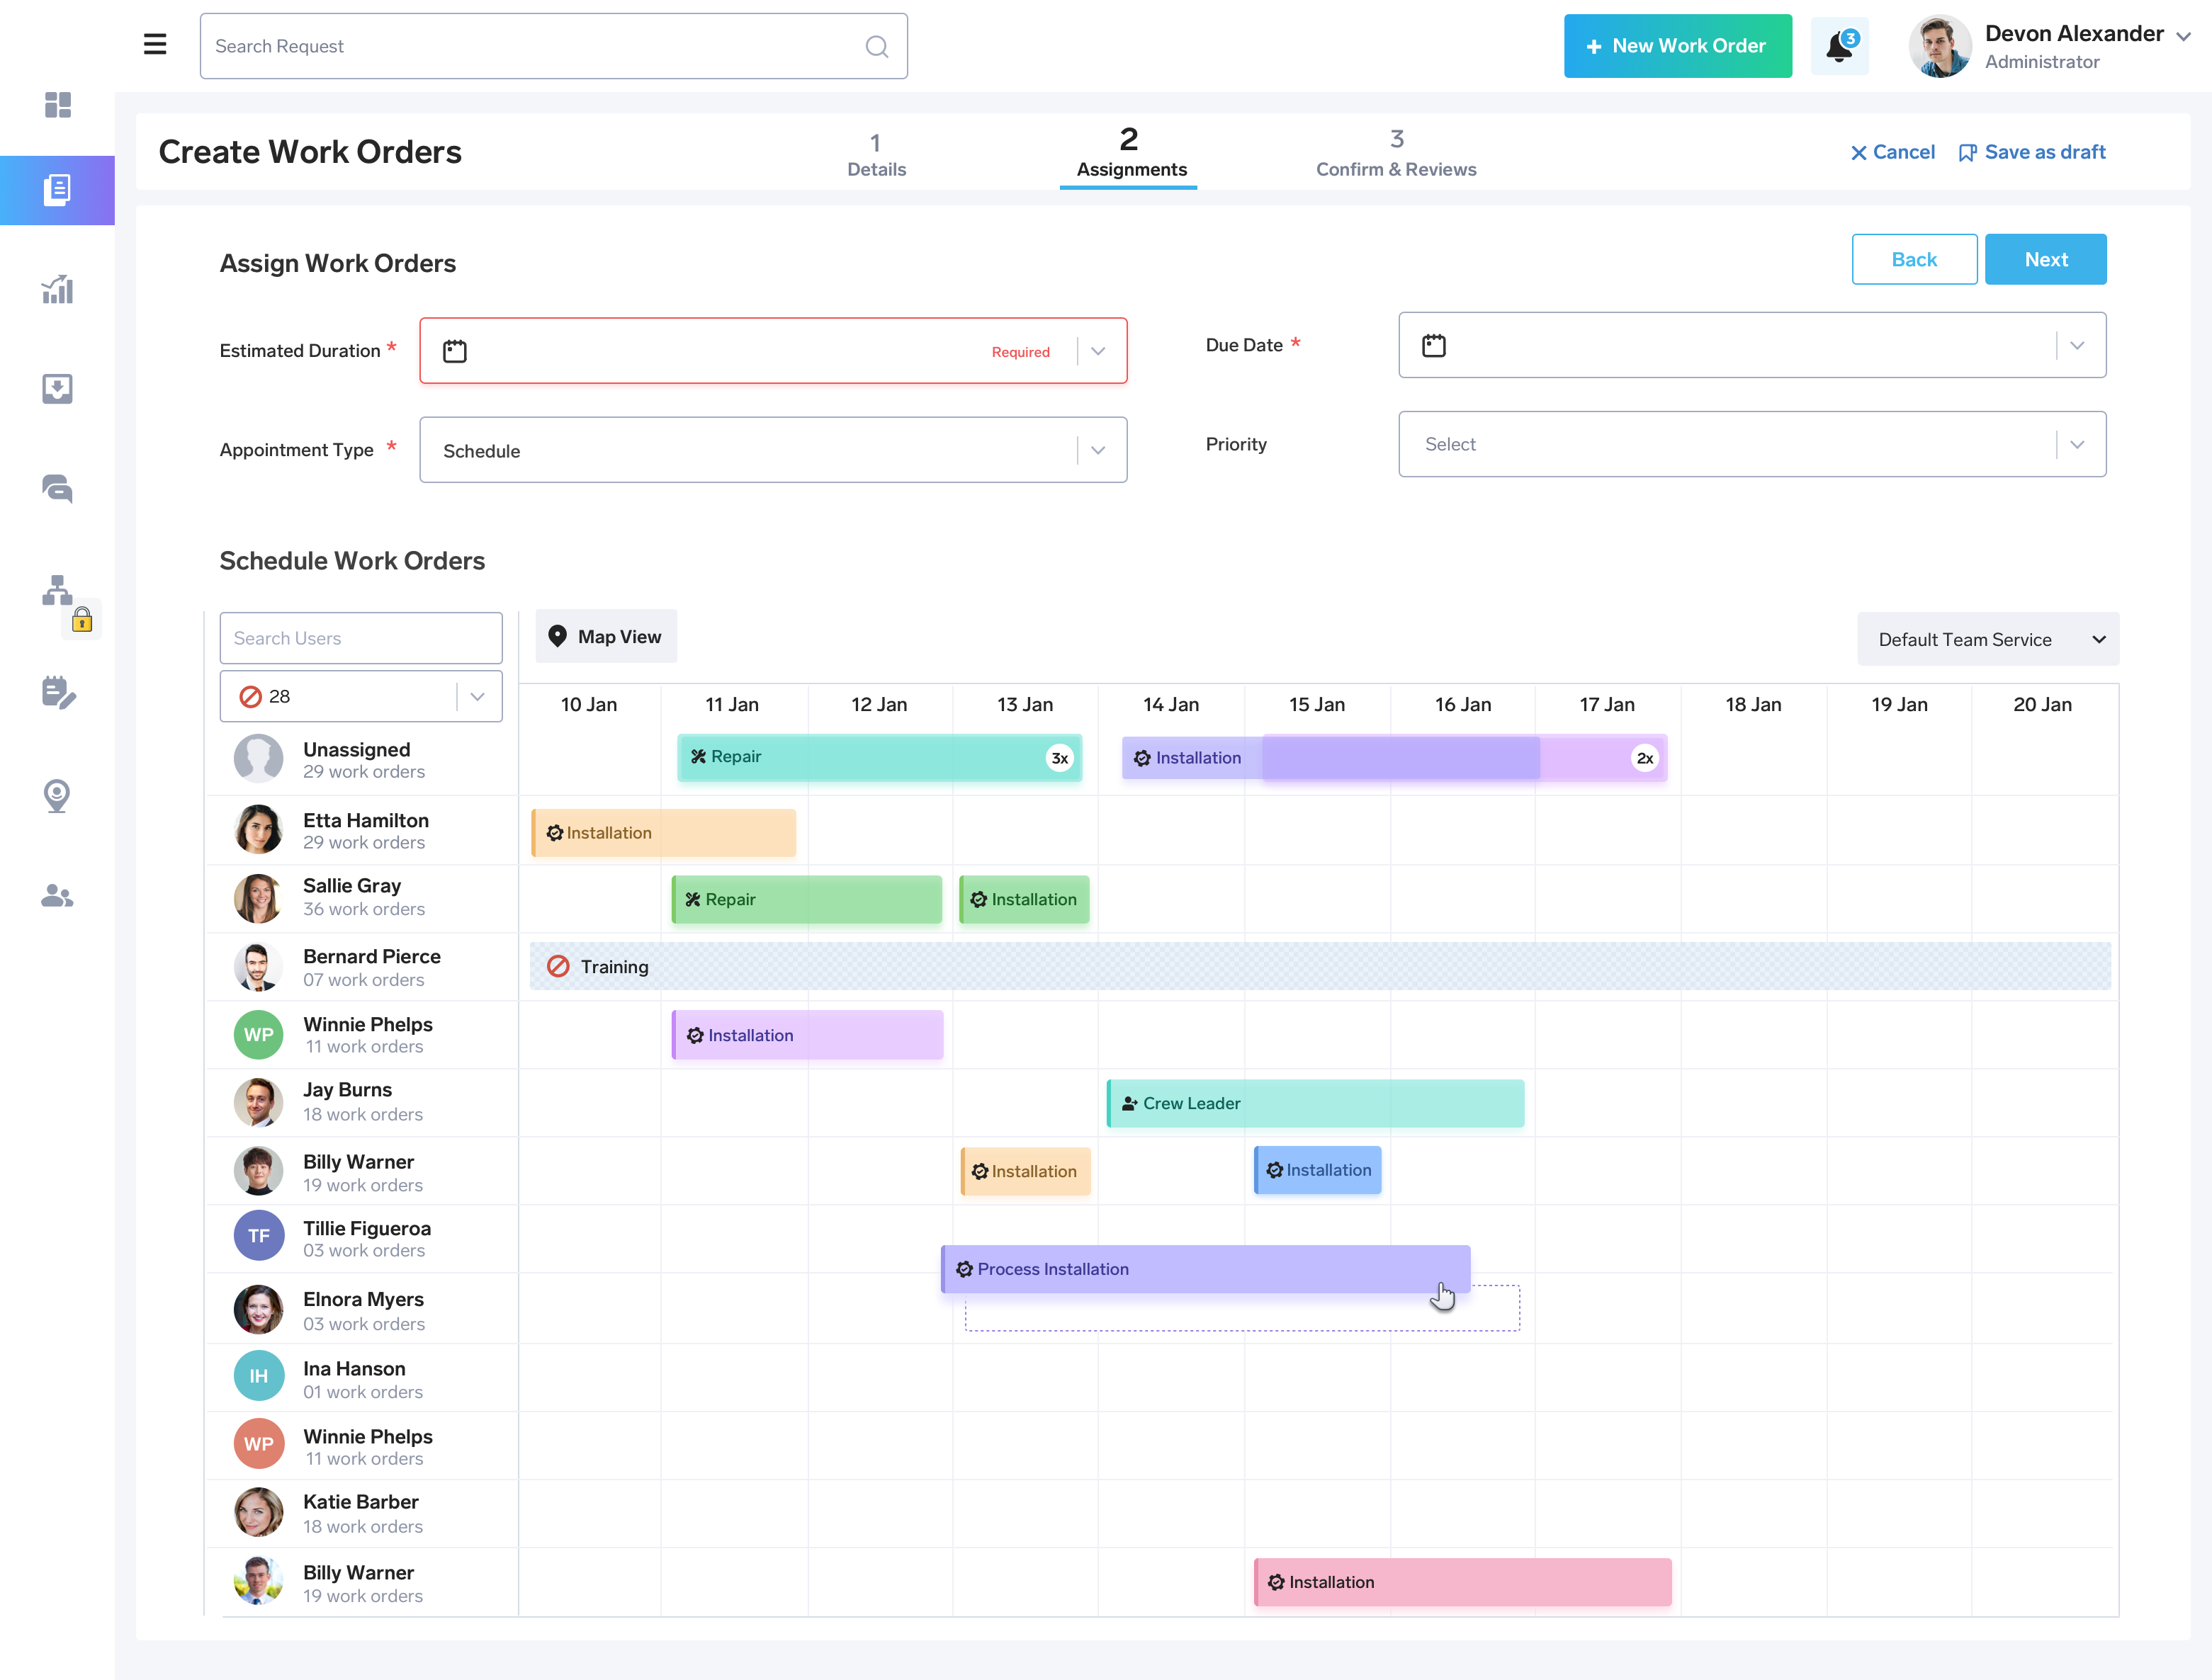This screenshot has width=2212, height=1680.
Task: Expand the Priority Select dropdown
Action: 2077,444
